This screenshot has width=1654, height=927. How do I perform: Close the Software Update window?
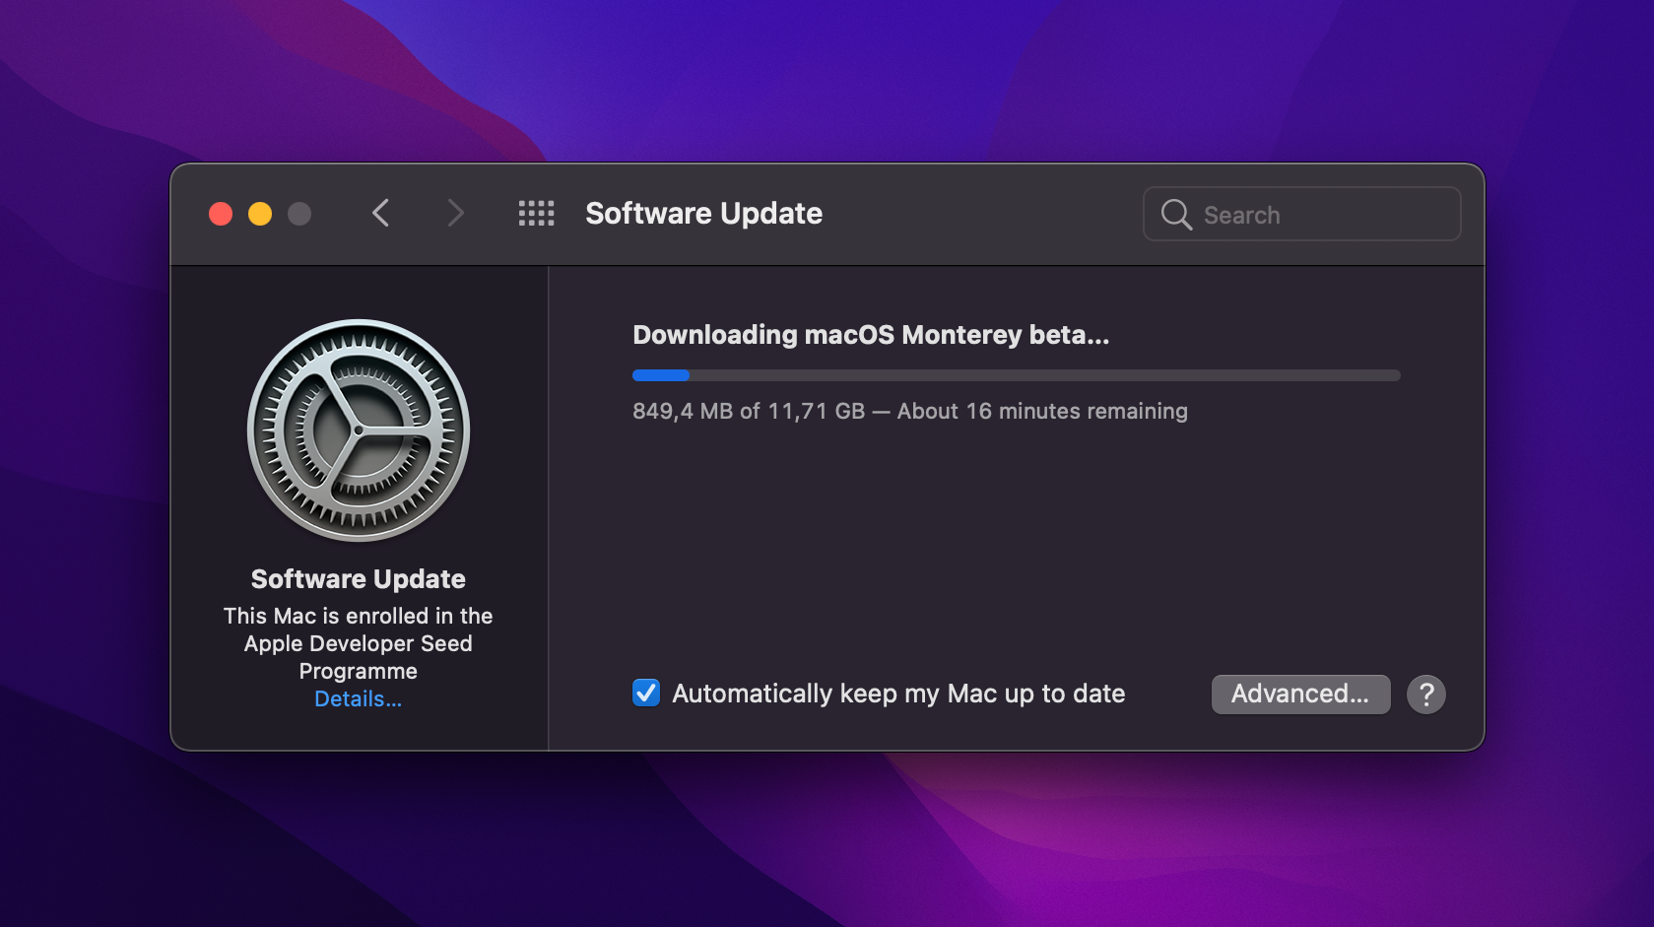(221, 214)
